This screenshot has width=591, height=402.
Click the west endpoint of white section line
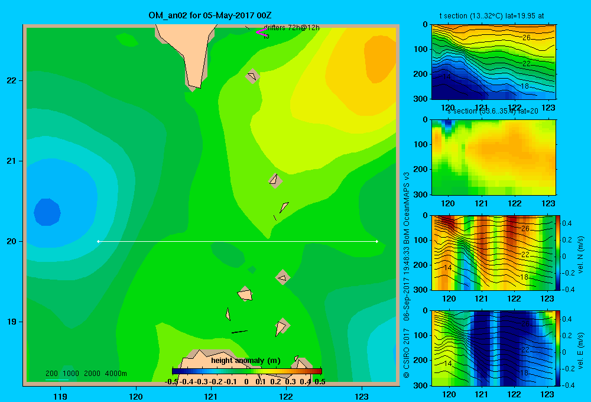pyautogui.click(x=98, y=241)
